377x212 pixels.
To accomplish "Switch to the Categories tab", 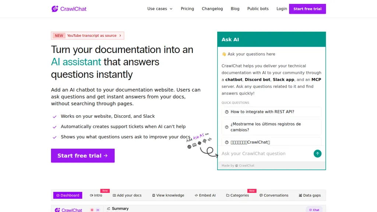I will (237, 195).
